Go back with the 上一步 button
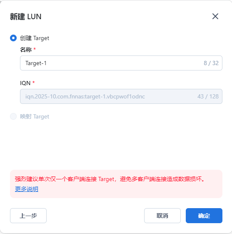The image size is (232, 234). pyautogui.click(x=28, y=216)
